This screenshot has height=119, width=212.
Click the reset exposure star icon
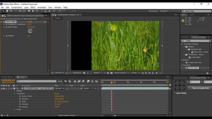click(157, 73)
